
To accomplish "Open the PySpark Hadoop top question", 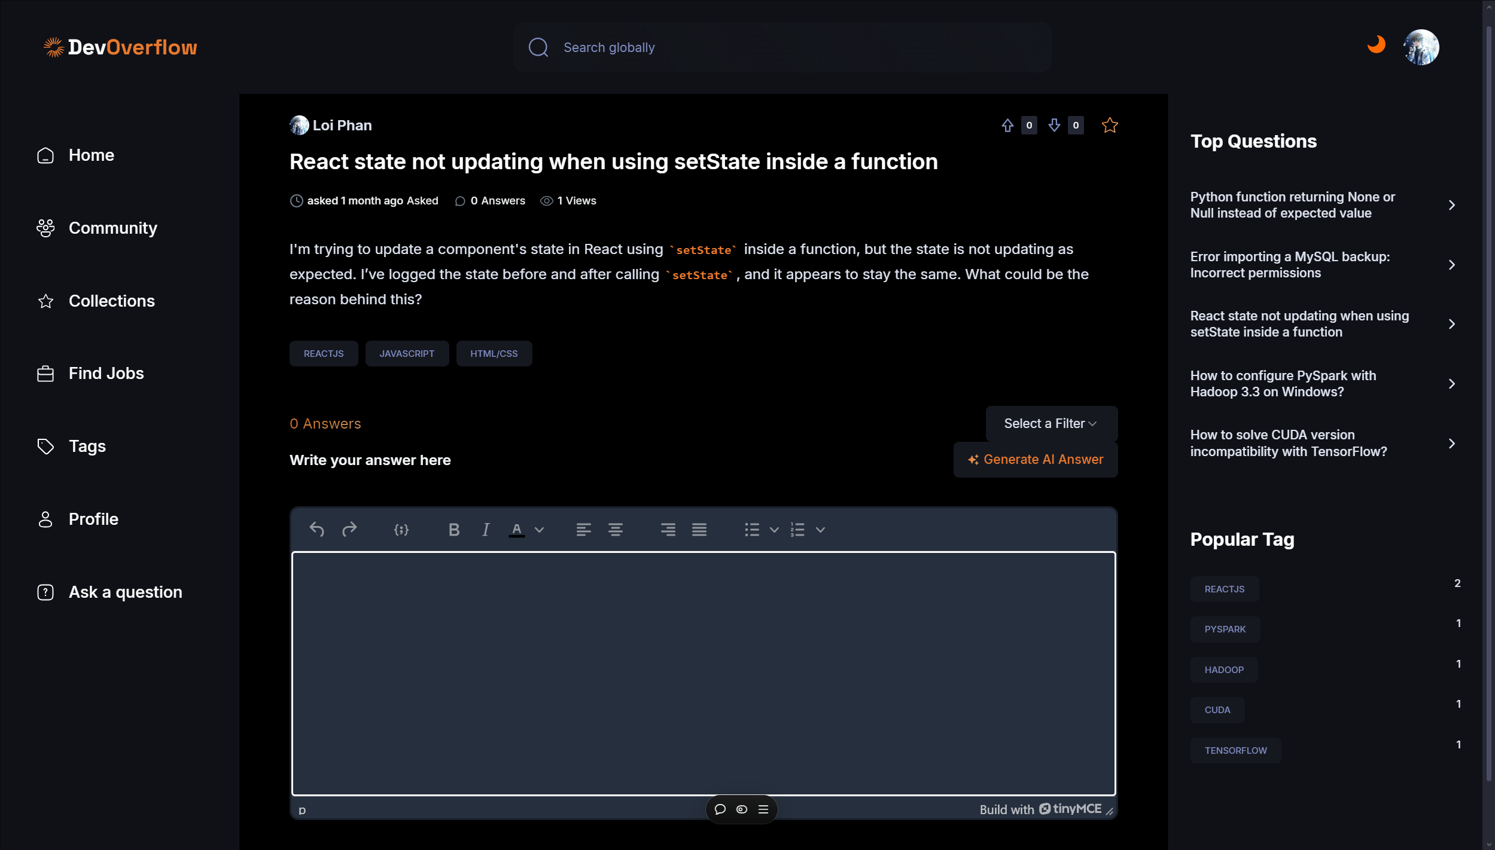I will pyautogui.click(x=1283, y=383).
